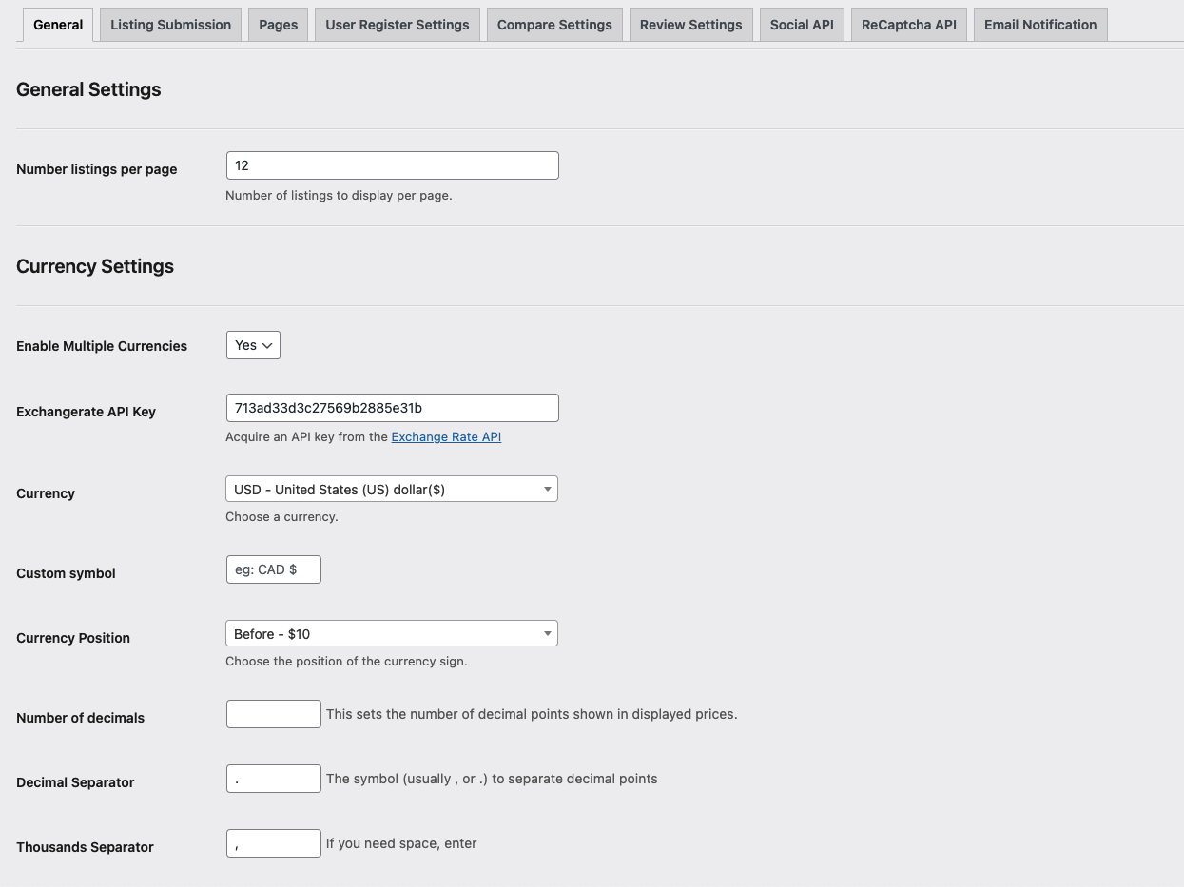
Task: Click the Number of decimals field
Action: tap(273, 714)
